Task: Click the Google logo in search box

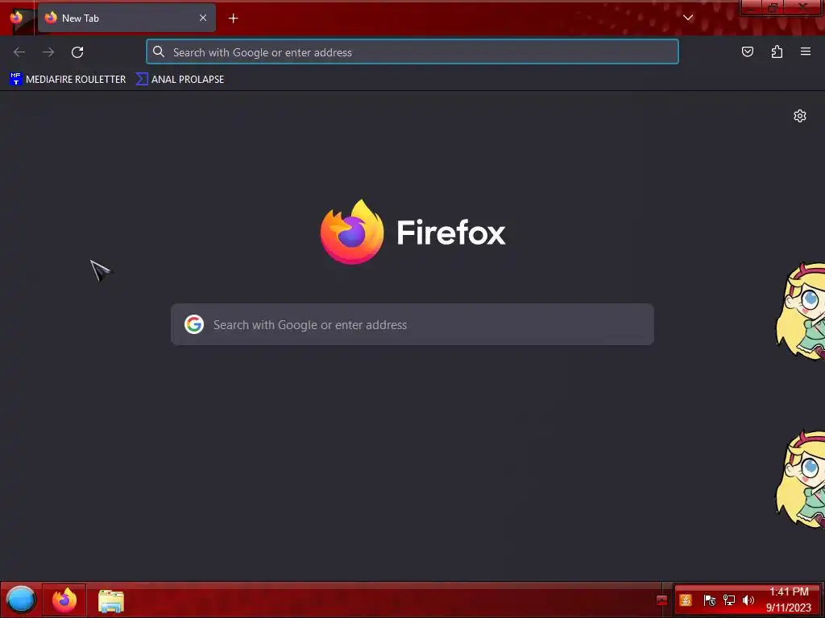Action: pos(194,325)
